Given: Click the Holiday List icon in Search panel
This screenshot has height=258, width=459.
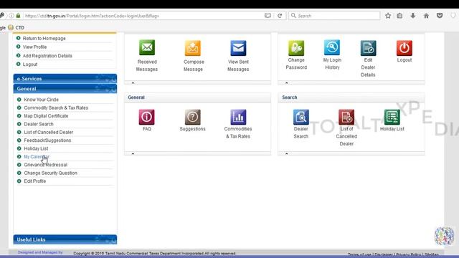Looking at the screenshot, I should 392,117.
